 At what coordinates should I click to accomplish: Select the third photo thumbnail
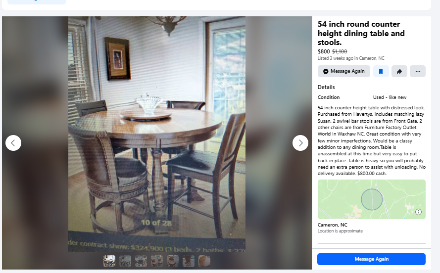coord(141,261)
